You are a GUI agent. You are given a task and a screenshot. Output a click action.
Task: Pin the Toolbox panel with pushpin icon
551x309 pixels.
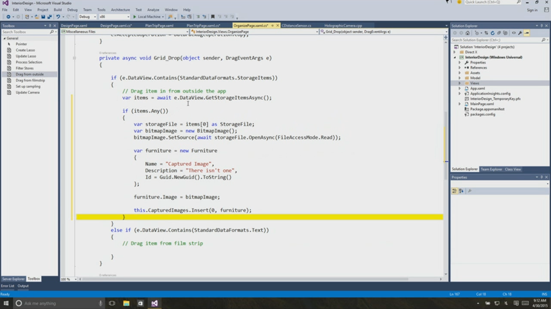50,26
